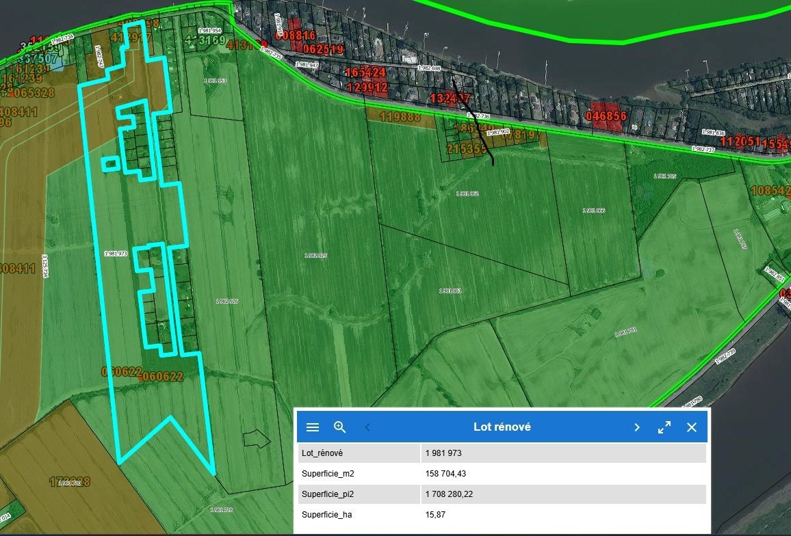Show next feature with right chevron

[636, 427]
